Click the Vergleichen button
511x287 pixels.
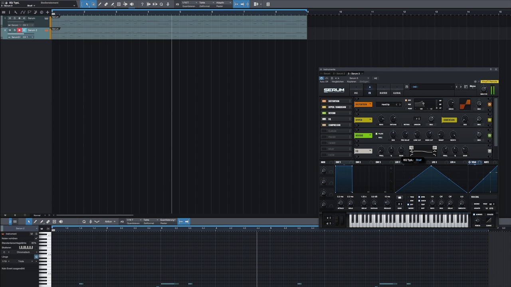pos(338,82)
